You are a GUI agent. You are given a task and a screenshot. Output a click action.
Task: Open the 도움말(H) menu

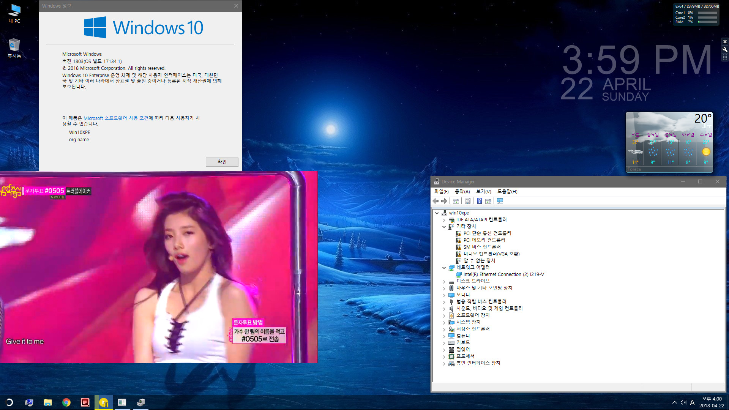coord(507,192)
